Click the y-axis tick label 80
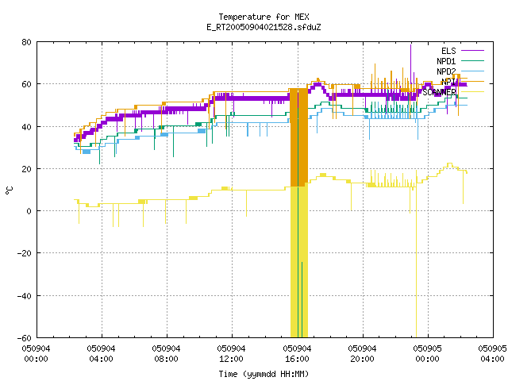Viewport: 508px width, 381px height. pyautogui.click(x=26, y=42)
